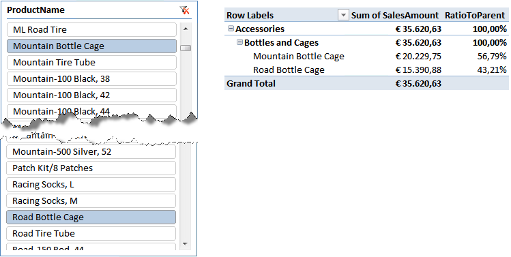511x257 pixels.
Task: Click the Bottles and Cages row label text
Action: (x=281, y=43)
